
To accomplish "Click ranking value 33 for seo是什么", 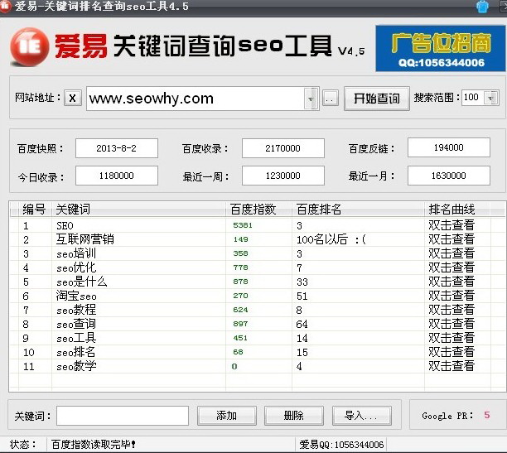I will (302, 282).
